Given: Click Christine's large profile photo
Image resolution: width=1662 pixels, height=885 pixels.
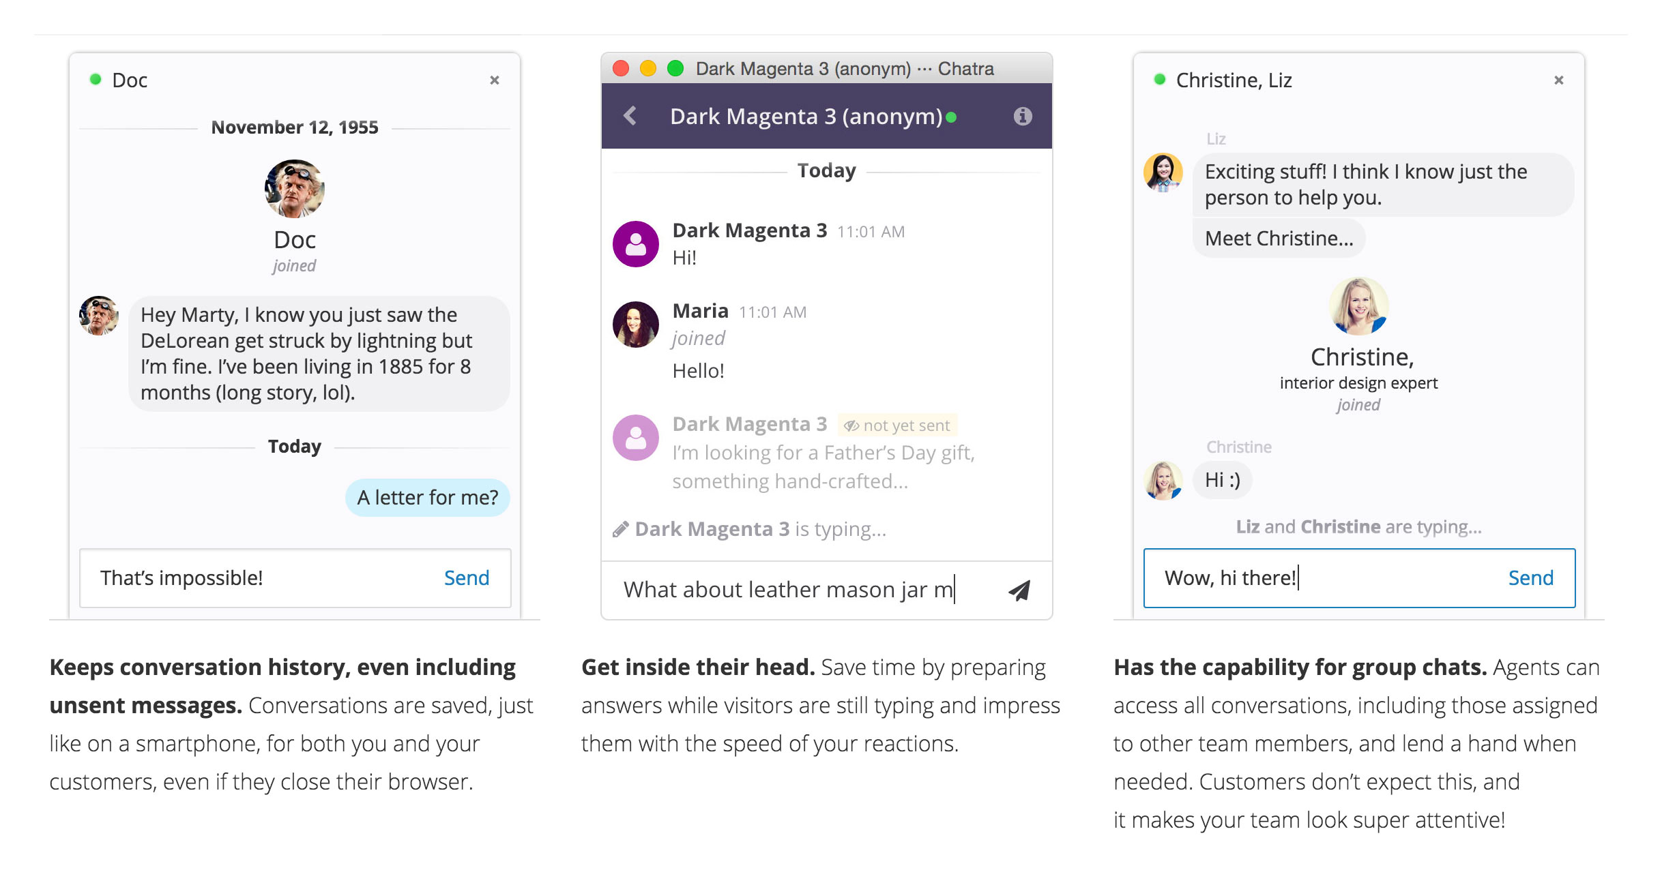Looking at the screenshot, I should click(1358, 306).
